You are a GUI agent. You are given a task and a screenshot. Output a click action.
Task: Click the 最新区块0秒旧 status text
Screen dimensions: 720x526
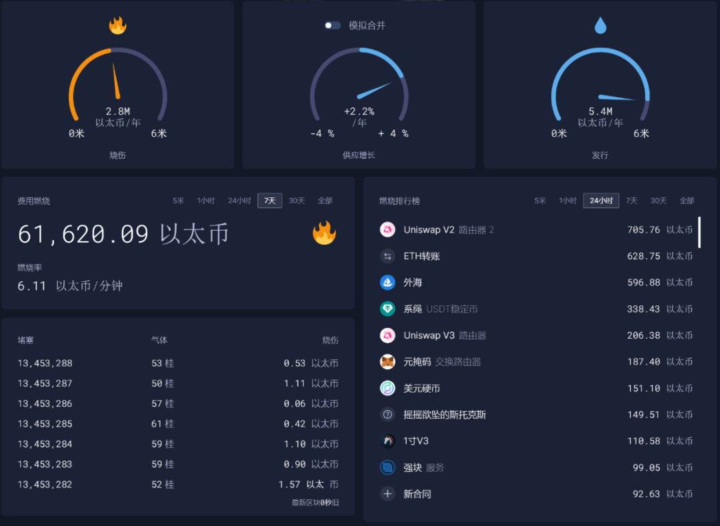(315, 503)
